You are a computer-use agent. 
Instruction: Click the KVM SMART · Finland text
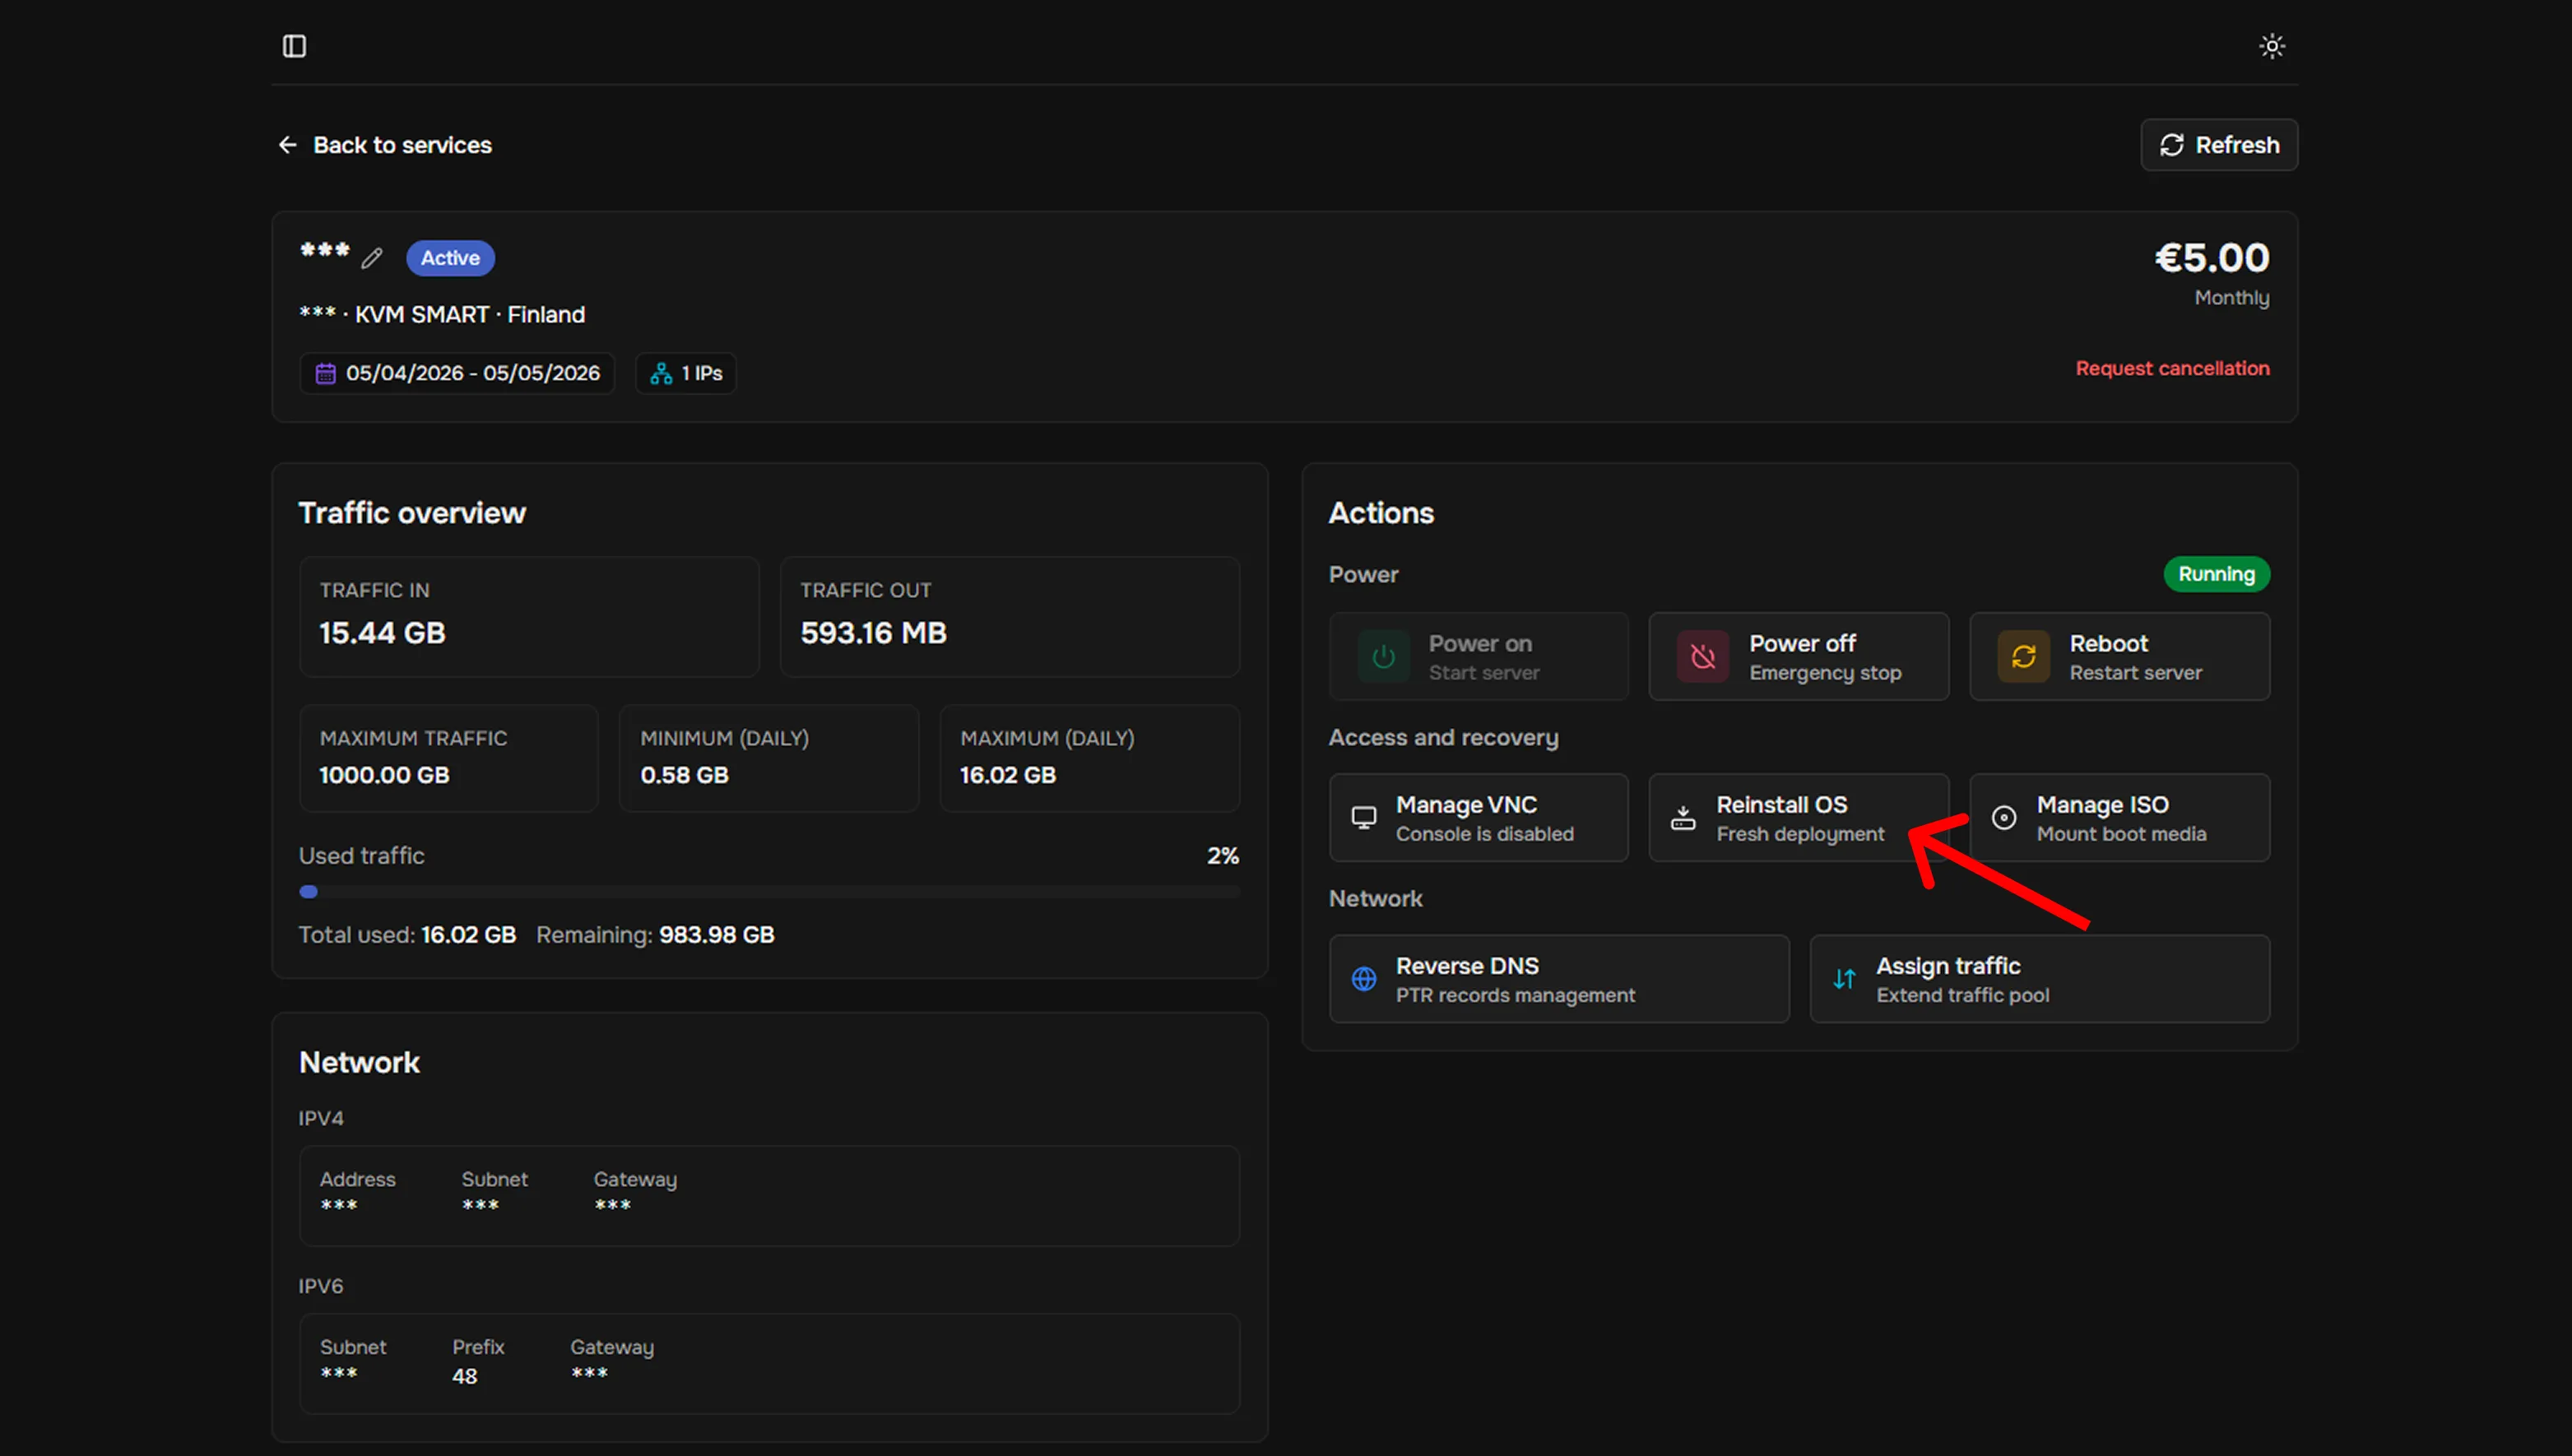(x=470, y=315)
